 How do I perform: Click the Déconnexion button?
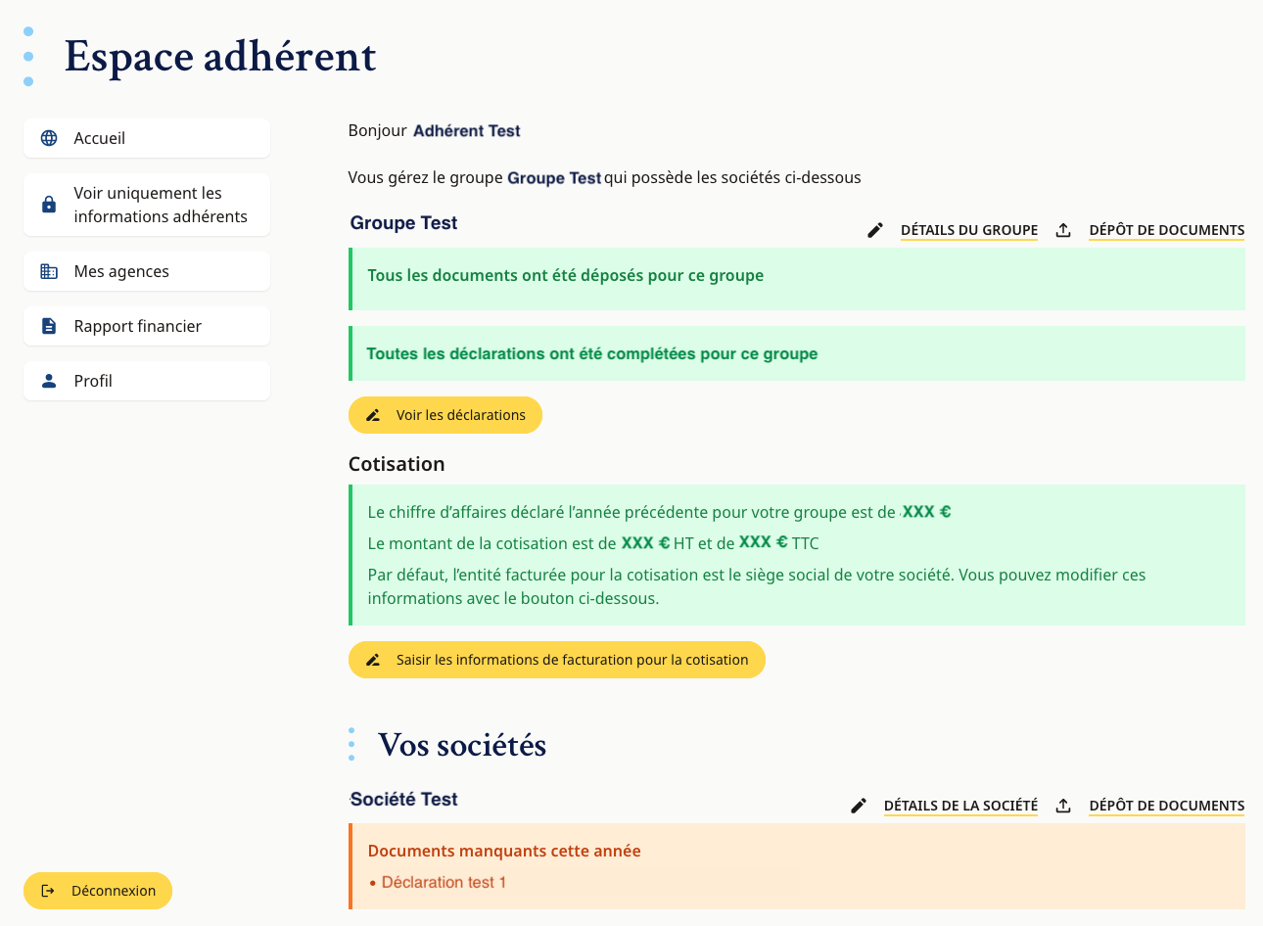tap(98, 891)
